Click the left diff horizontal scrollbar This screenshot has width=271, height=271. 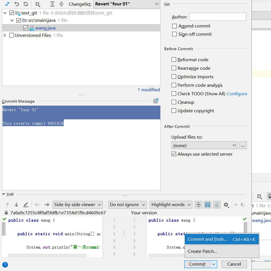click(48, 255)
